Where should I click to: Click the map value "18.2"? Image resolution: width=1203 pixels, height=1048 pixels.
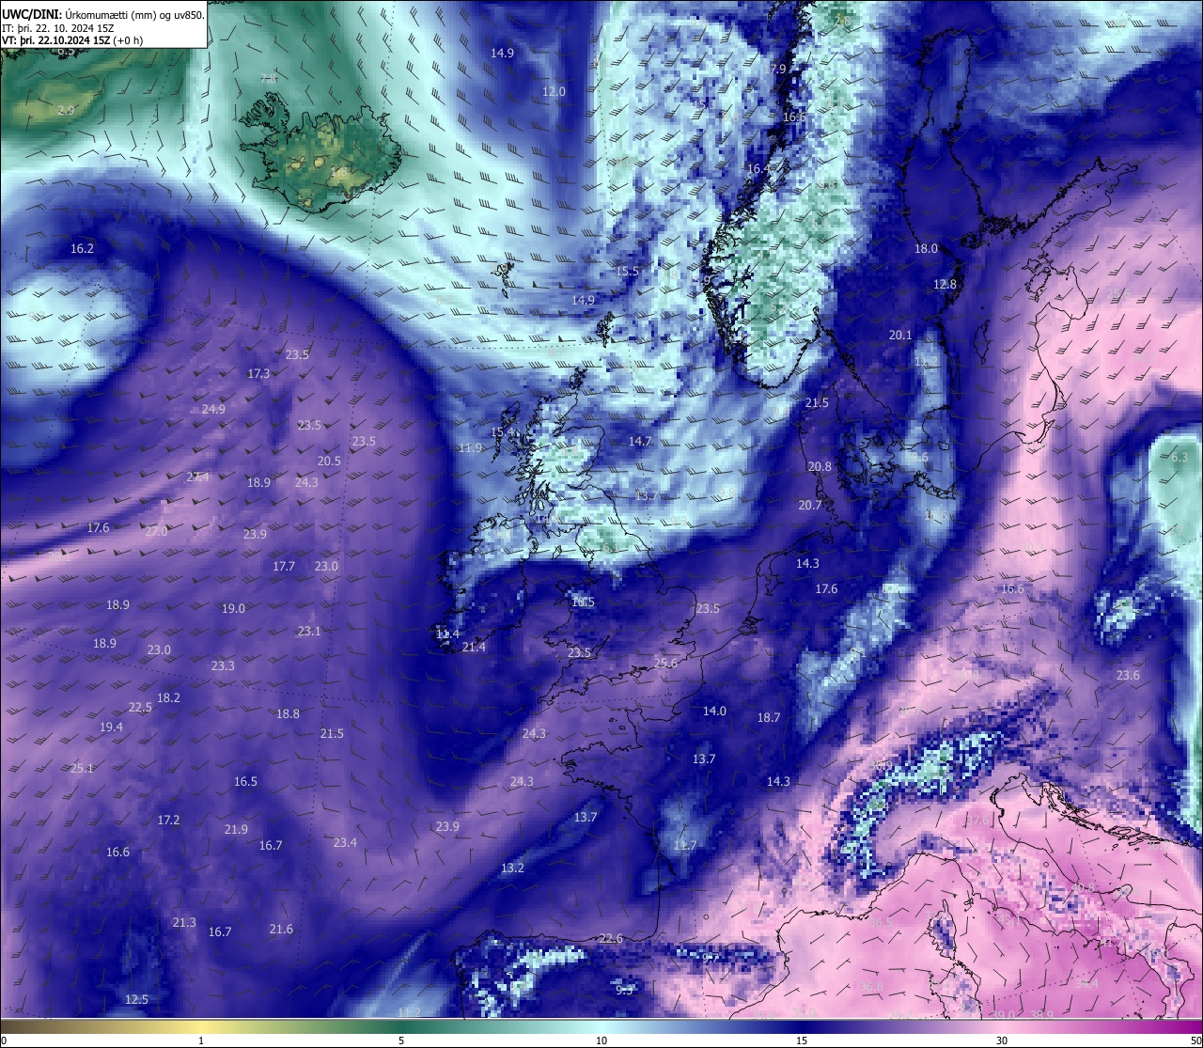click(168, 697)
